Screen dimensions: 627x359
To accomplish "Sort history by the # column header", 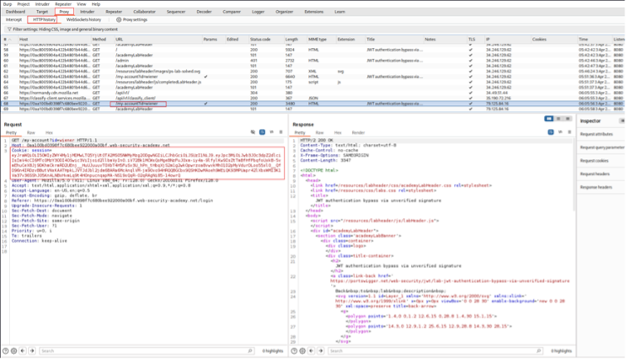I will pyautogui.click(x=7, y=40).
